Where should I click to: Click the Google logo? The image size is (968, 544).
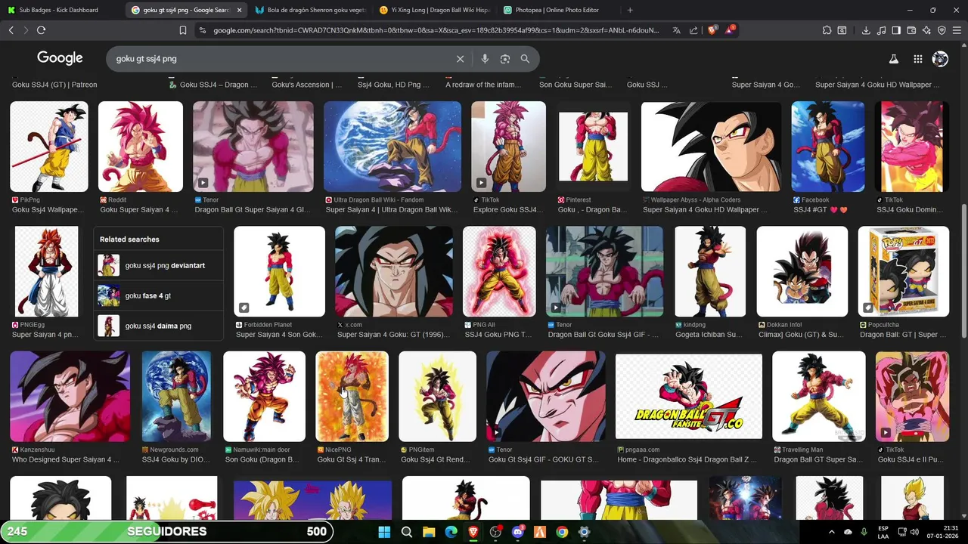[60, 58]
